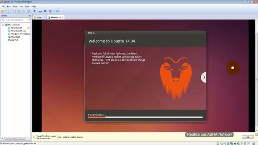Open the File menu
This screenshot has height=145, width=258.
tap(3, 6)
